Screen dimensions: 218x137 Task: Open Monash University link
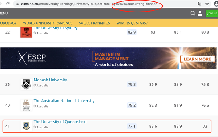click(x=51, y=80)
